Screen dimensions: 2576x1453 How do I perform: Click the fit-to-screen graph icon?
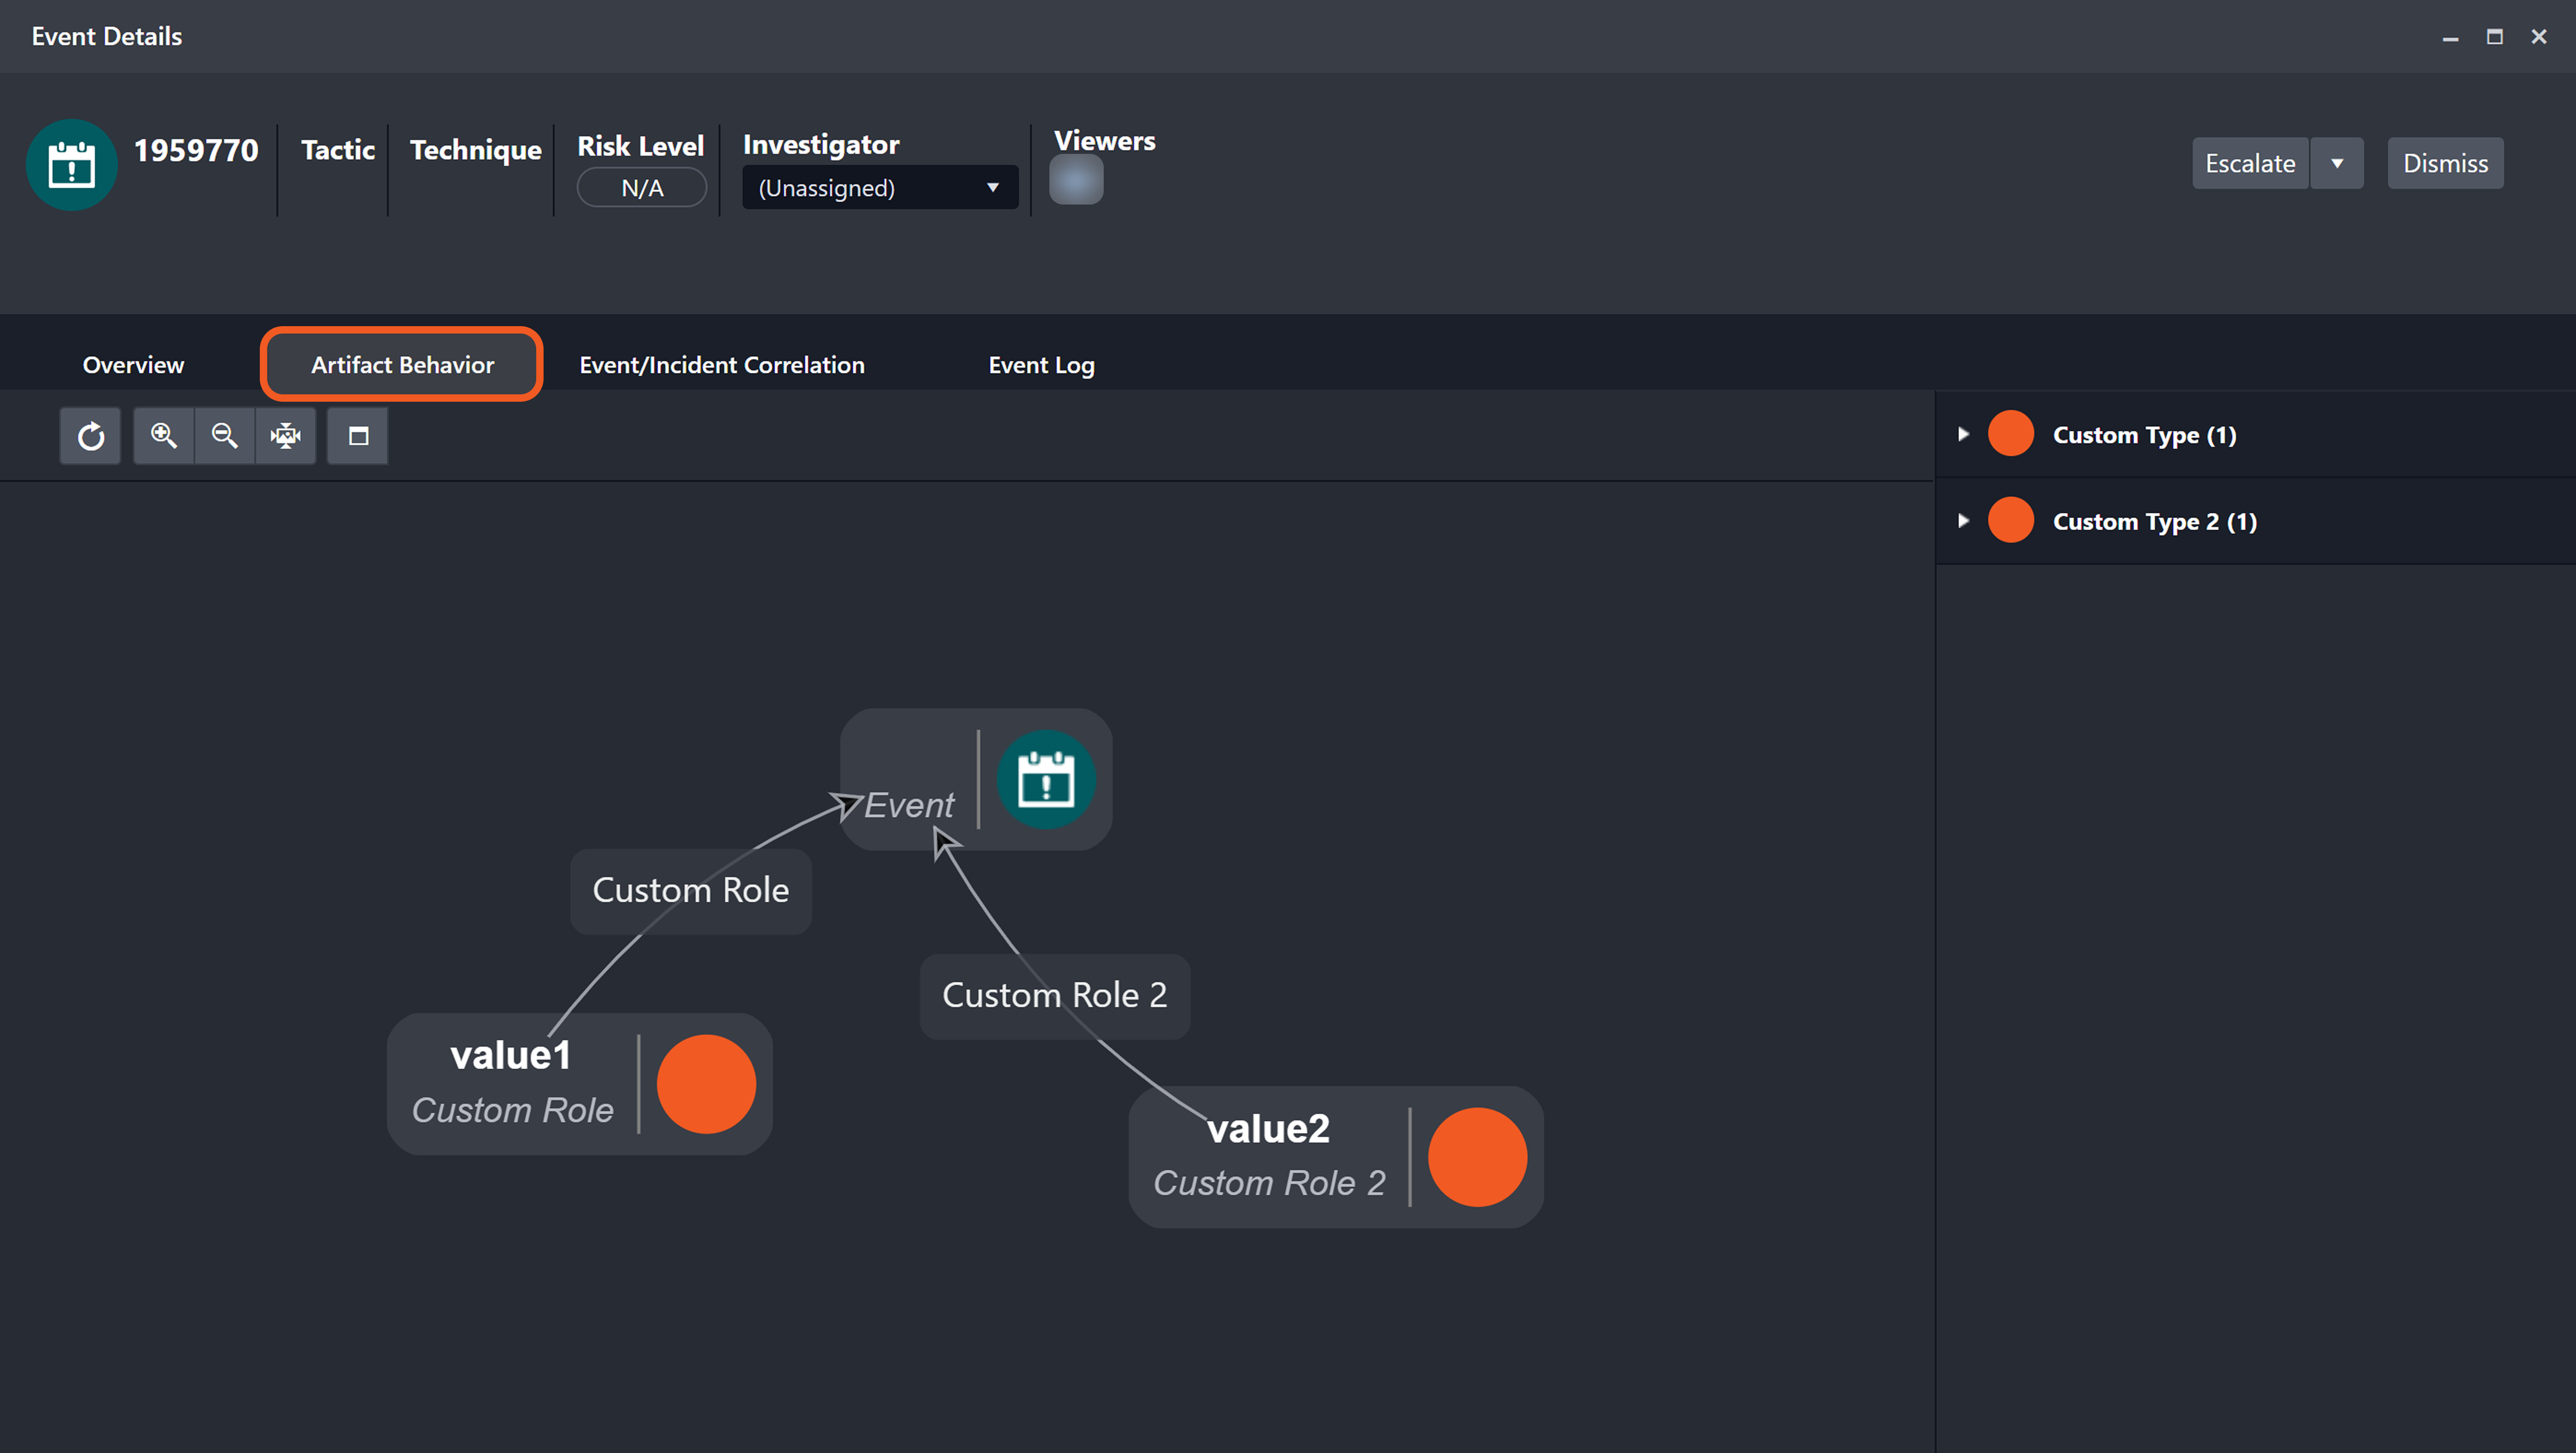(286, 436)
